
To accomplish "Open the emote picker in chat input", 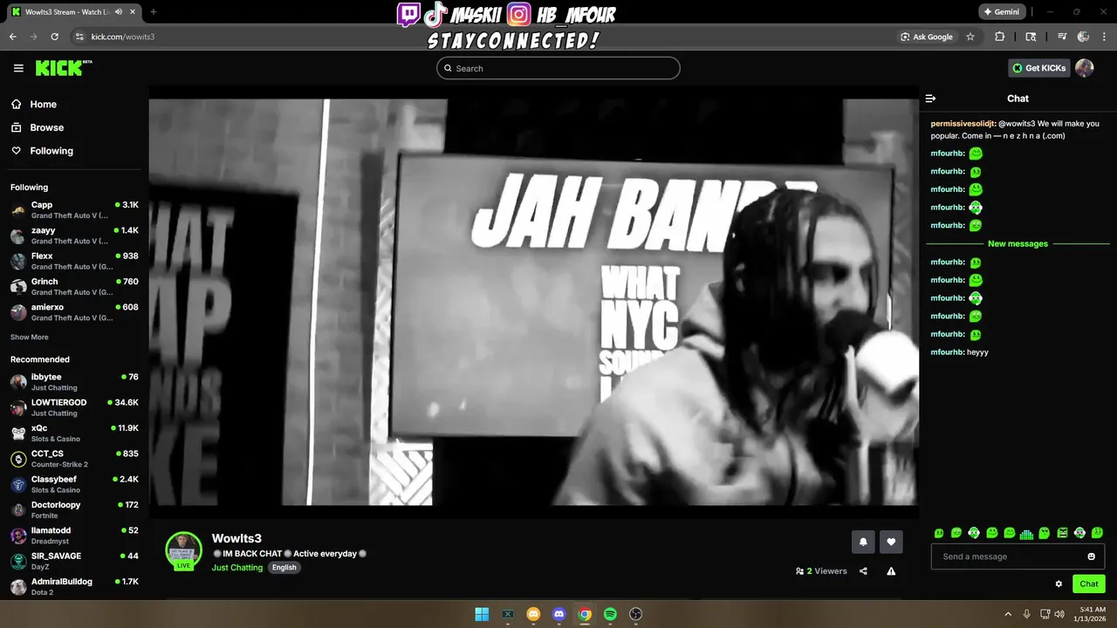I will click(1091, 556).
